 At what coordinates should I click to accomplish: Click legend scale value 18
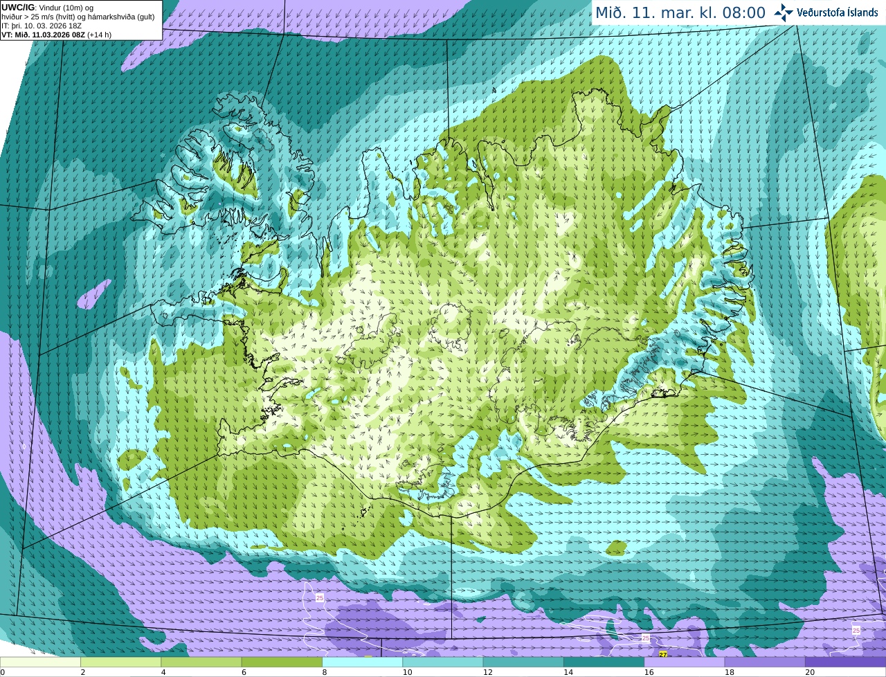point(729,672)
